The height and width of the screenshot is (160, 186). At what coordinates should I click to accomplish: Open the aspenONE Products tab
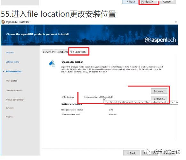(x=55, y=52)
